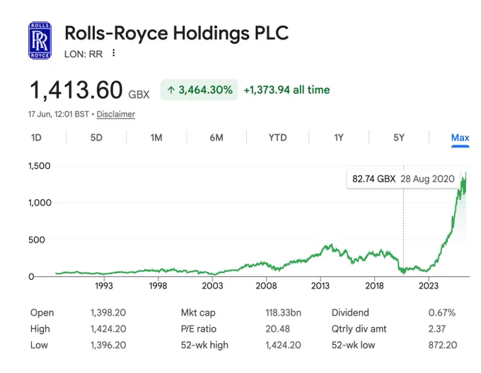Viewport: 481px width, 373px height.
Task: Click the LON: RR ticker label
Action: click(83, 54)
